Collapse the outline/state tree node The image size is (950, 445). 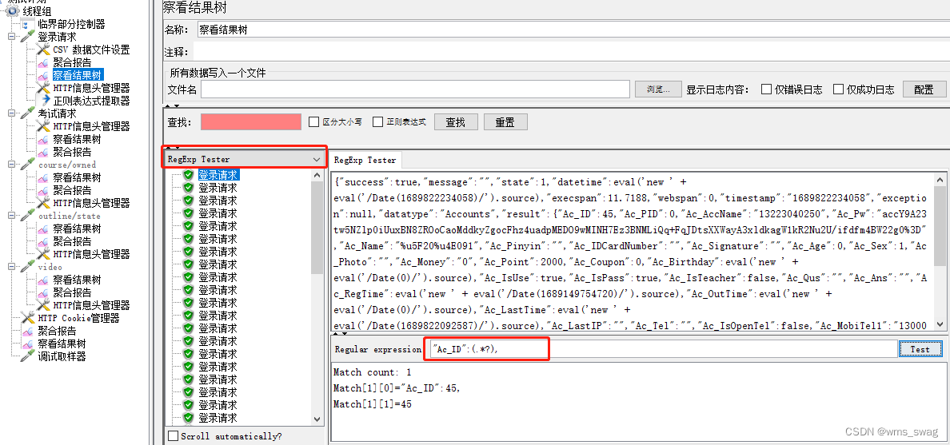(x=11, y=216)
